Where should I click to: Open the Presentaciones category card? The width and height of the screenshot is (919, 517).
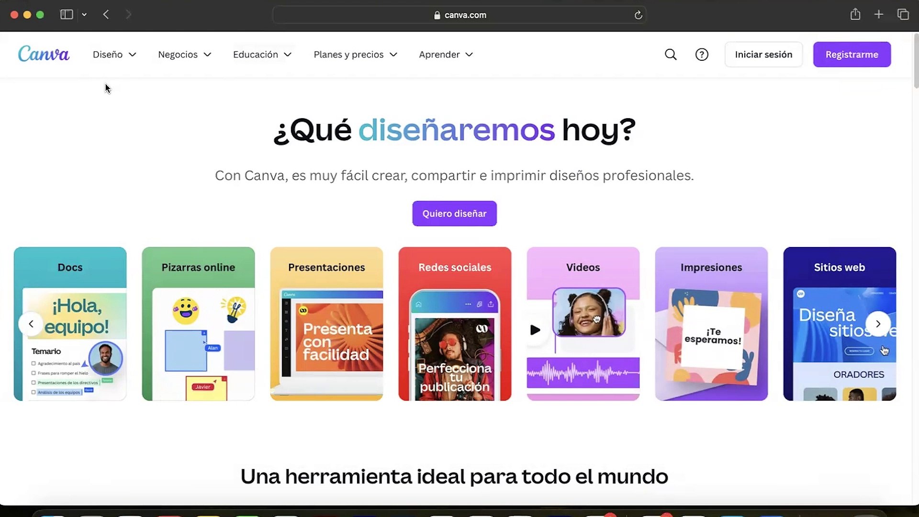326,324
